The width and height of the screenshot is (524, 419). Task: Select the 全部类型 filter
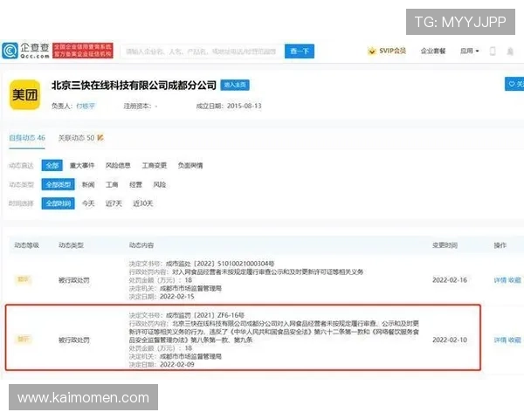[x=59, y=184]
